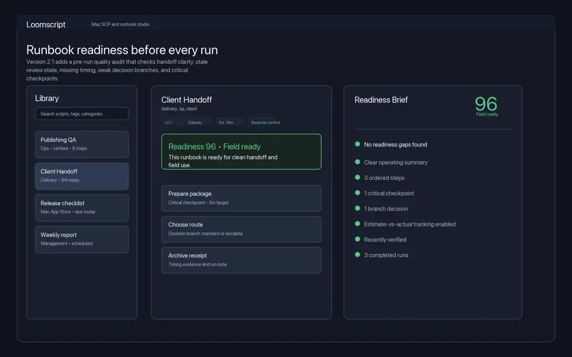Click 'delivery, qa, client' tags text
572x357 pixels.
click(179, 108)
